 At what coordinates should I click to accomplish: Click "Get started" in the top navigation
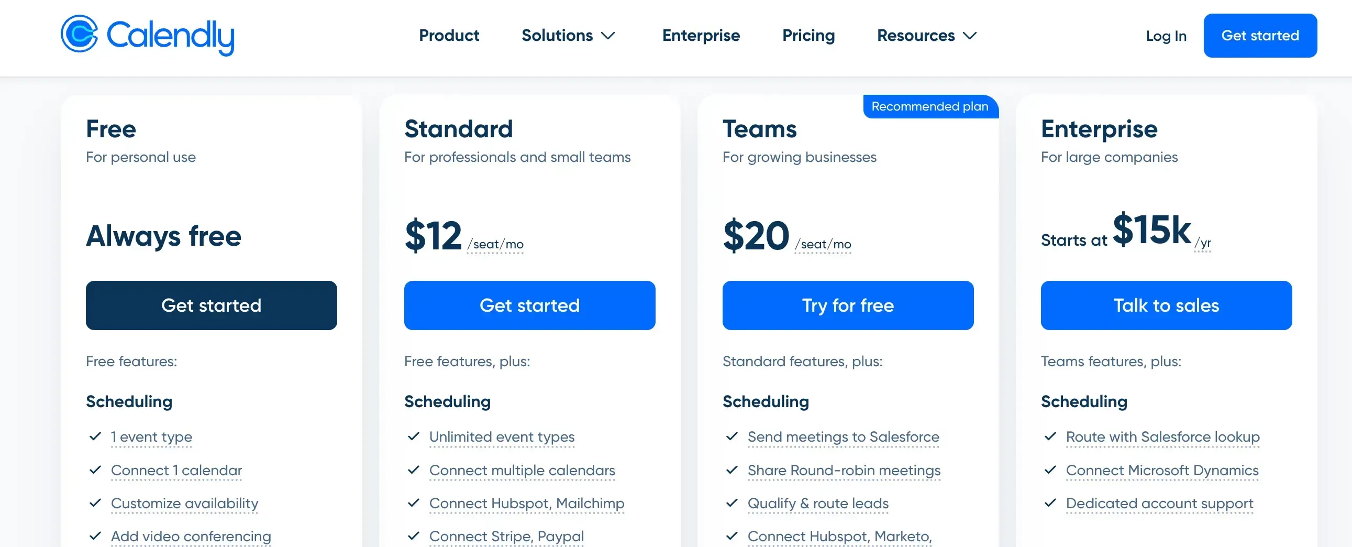(x=1260, y=36)
